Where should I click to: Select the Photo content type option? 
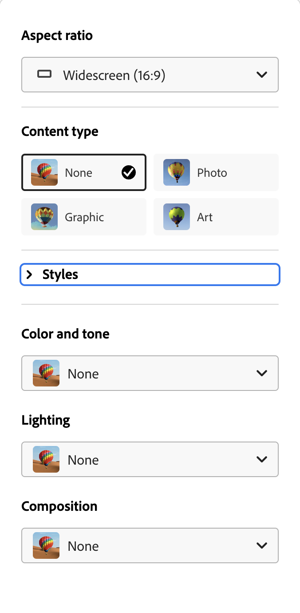tap(216, 172)
